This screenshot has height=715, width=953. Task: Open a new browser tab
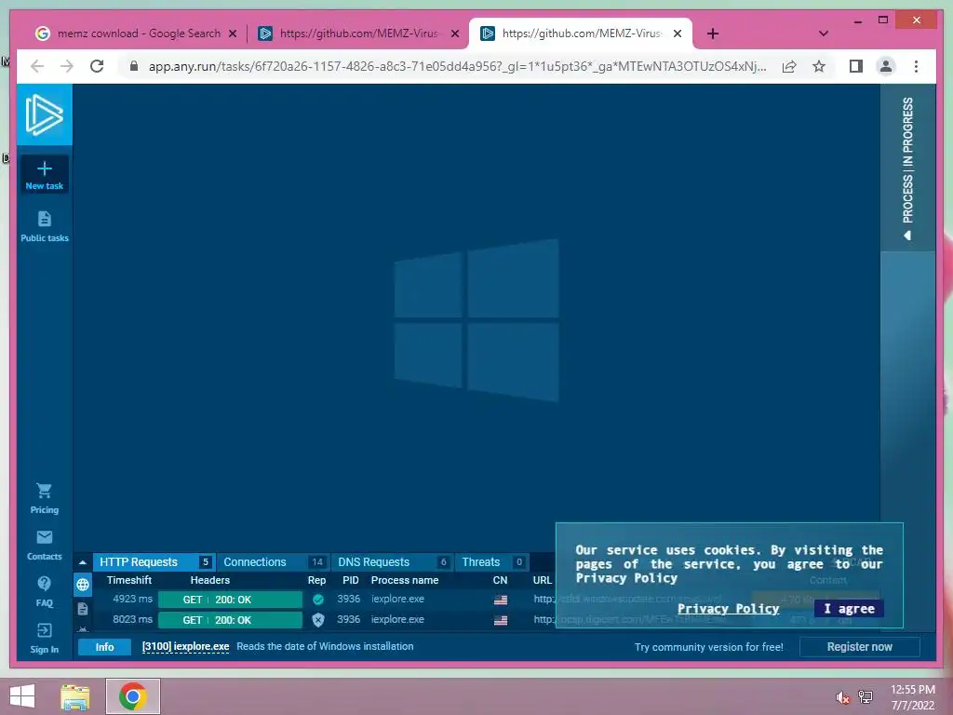coord(713,34)
